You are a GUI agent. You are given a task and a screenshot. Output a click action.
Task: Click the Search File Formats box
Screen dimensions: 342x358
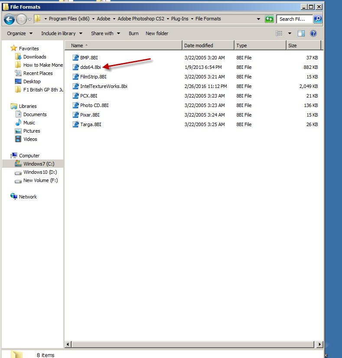coord(294,19)
